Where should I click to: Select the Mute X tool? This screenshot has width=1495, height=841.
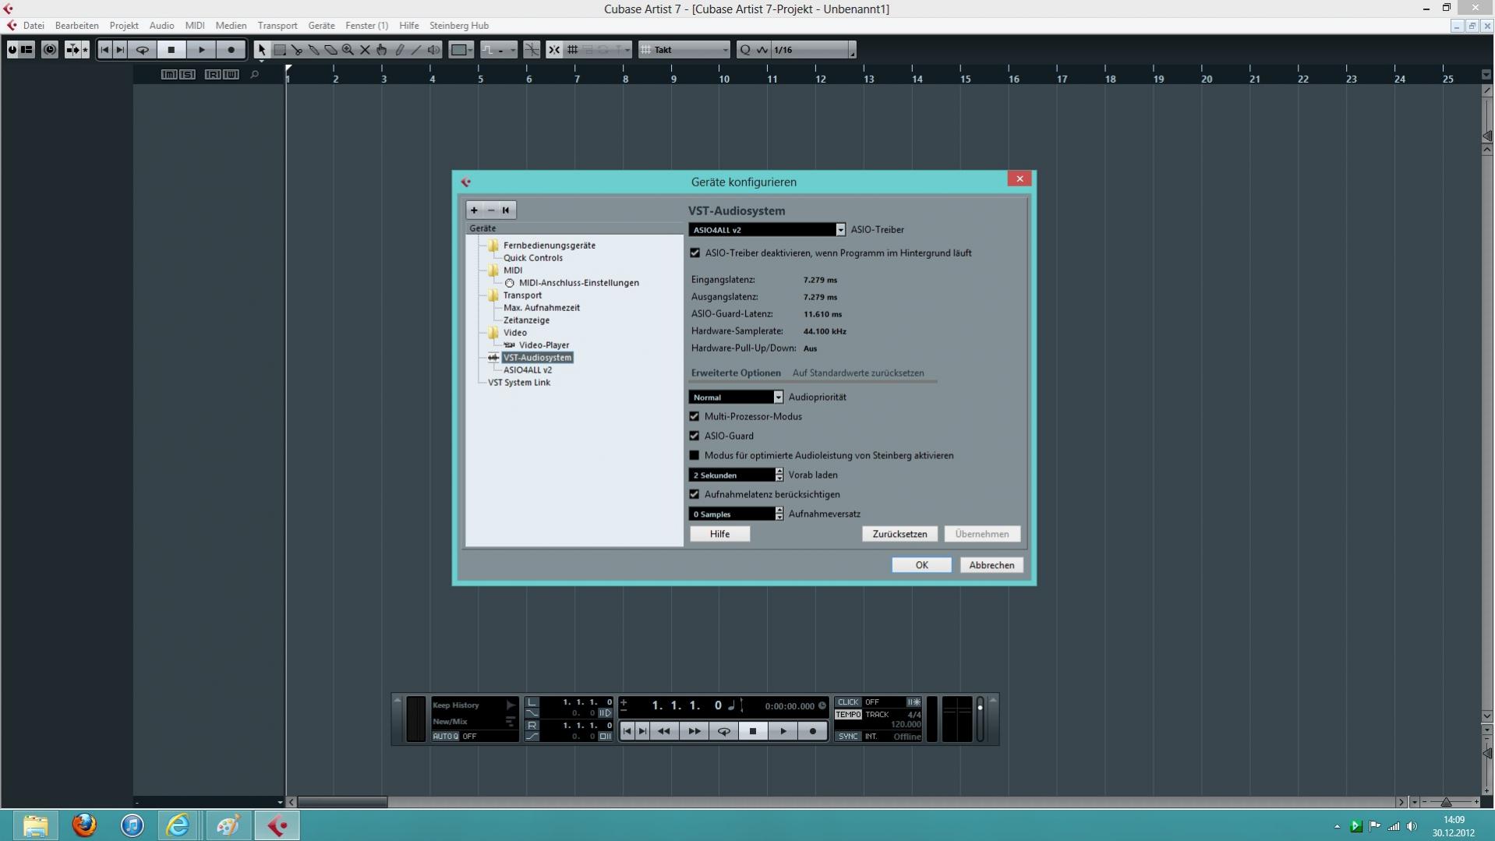click(x=365, y=50)
